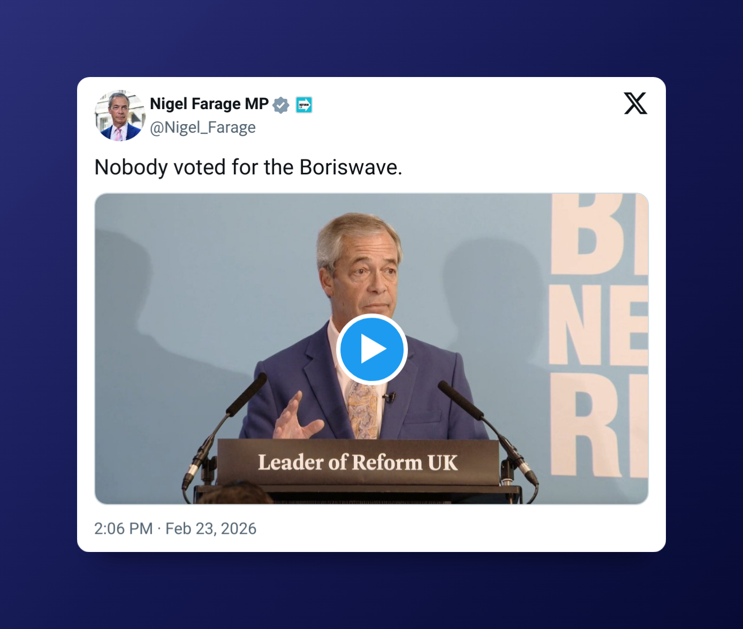
Task: Click the blue play button on the video
Action: [371, 349]
